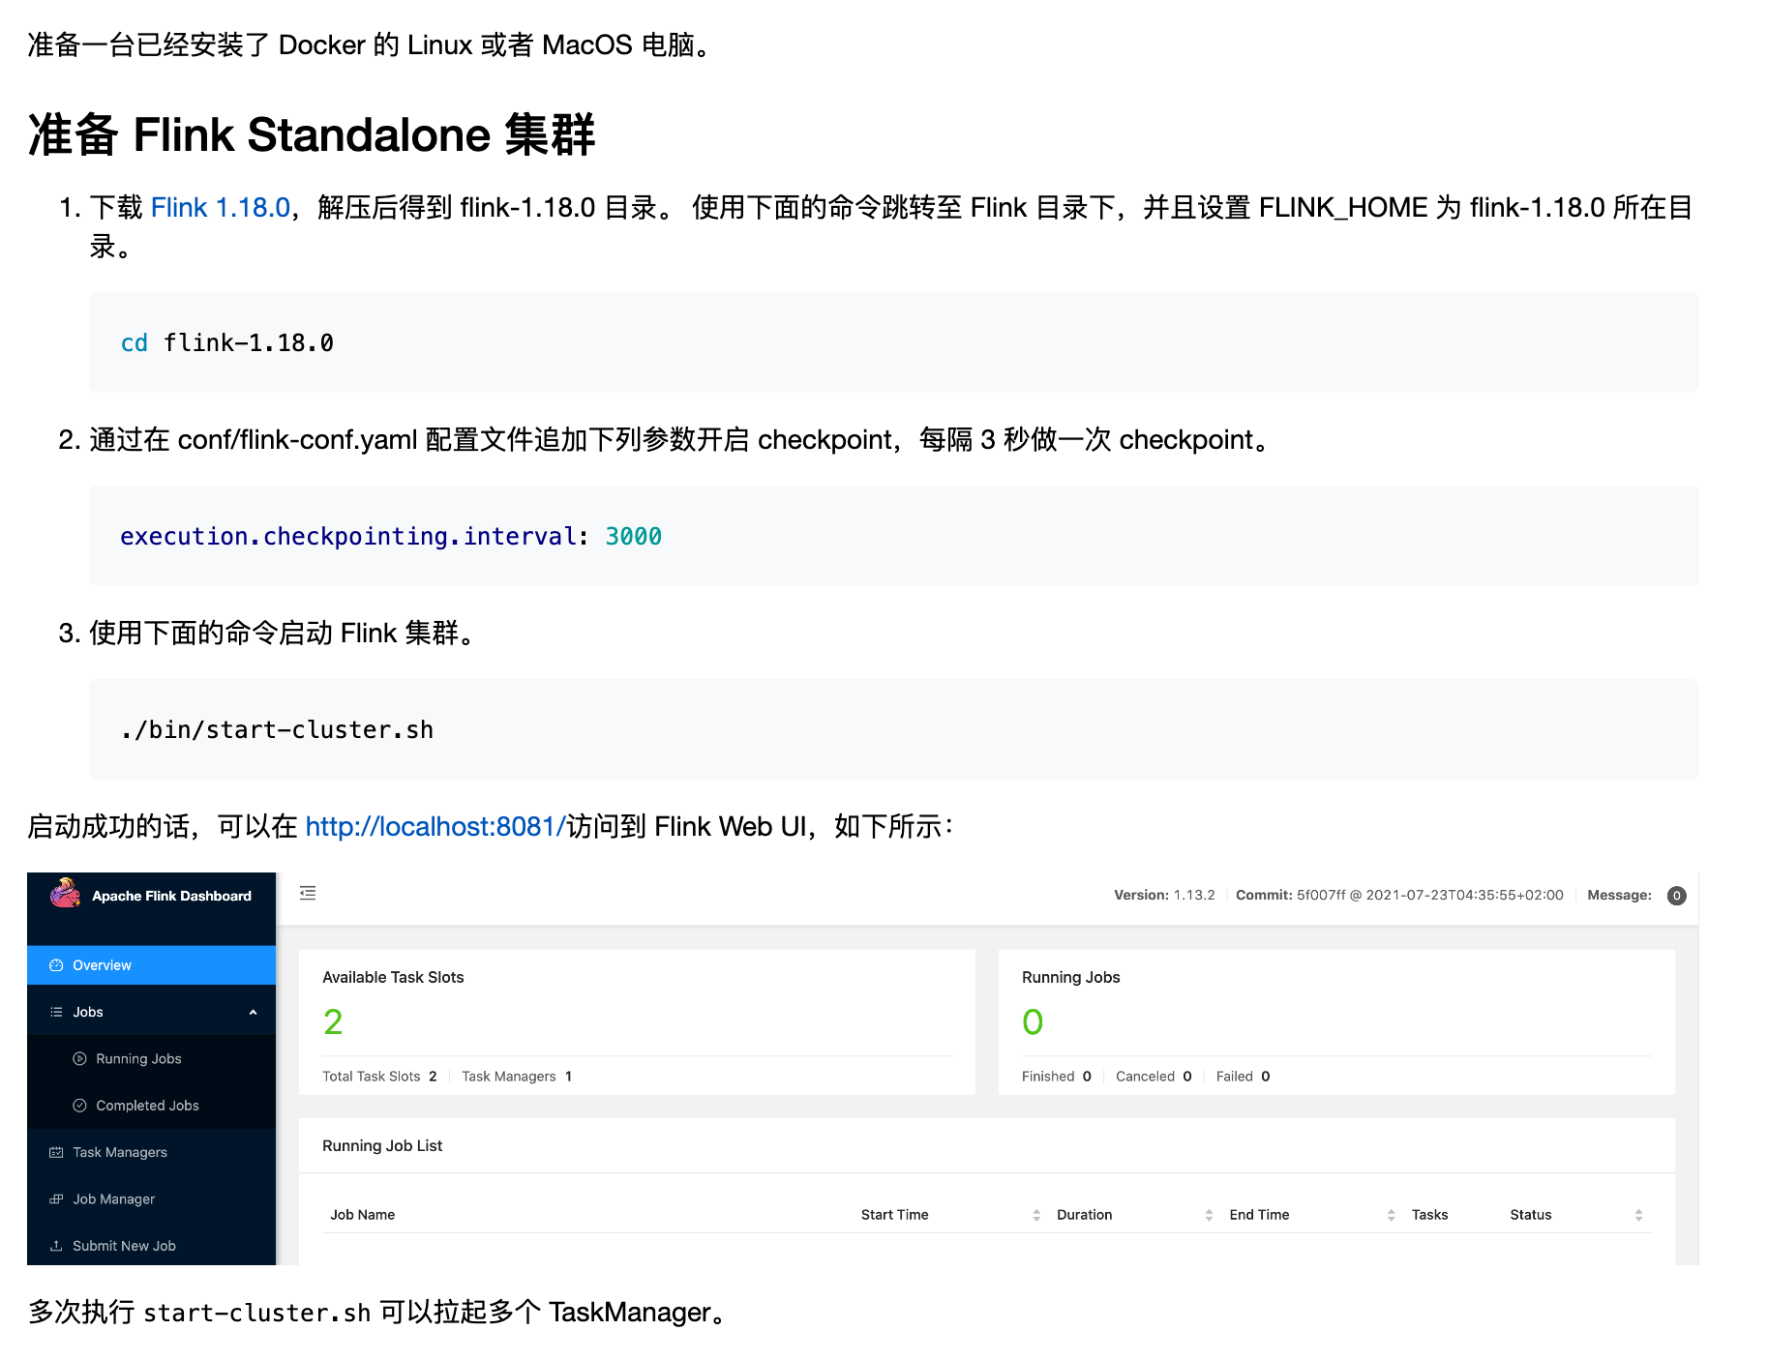Screen dimensions: 1769x1360
Task: Click the Running Jobs play-circle icon
Action: (x=79, y=1058)
